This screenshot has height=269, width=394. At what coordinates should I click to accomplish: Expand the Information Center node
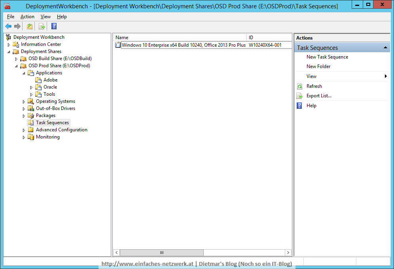click(9, 45)
